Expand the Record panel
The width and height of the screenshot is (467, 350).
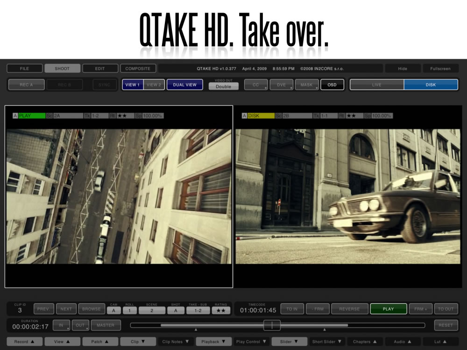pyautogui.click(x=24, y=342)
